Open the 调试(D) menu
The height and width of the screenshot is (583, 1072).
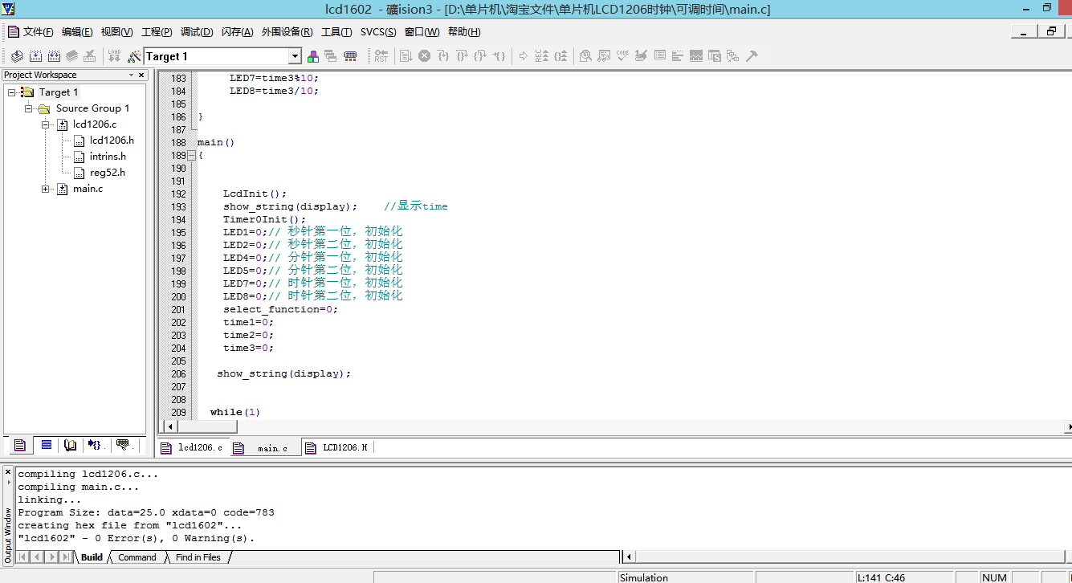(197, 32)
